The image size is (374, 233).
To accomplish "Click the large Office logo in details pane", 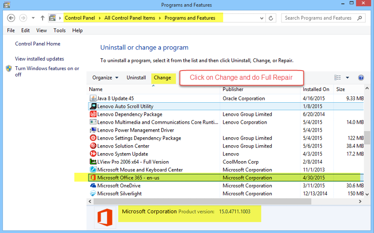I will (x=105, y=218).
